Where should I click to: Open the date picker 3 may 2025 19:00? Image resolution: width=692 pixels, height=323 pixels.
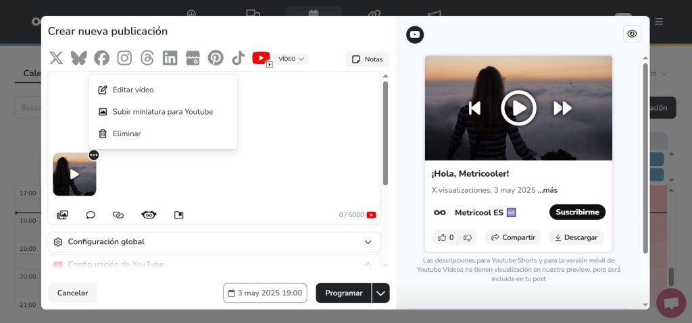click(x=265, y=293)
